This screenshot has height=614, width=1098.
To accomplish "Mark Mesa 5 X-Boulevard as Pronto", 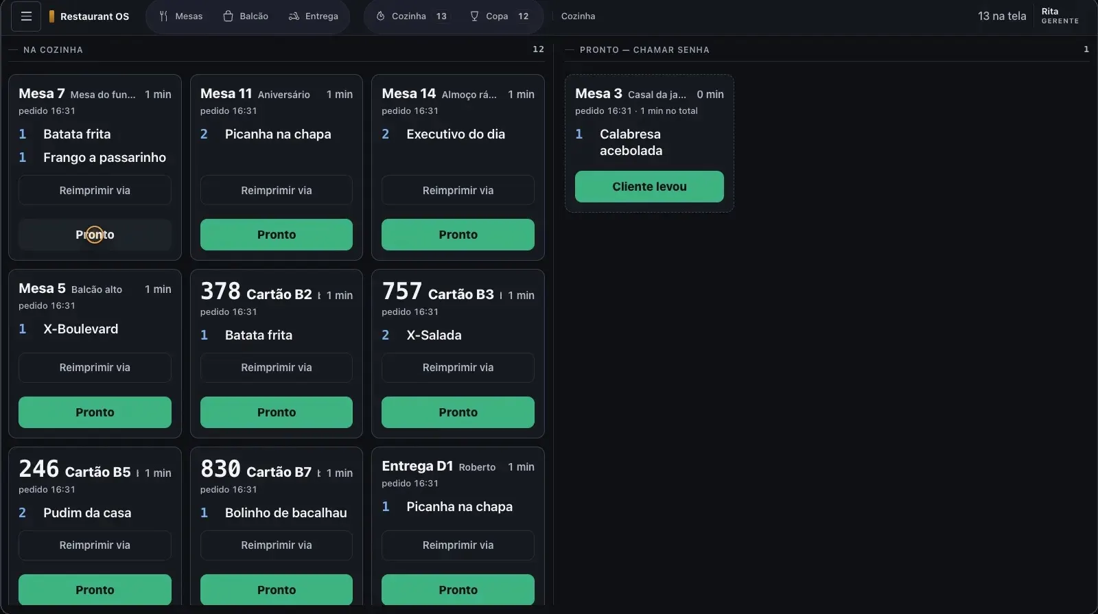I will 95,412.
